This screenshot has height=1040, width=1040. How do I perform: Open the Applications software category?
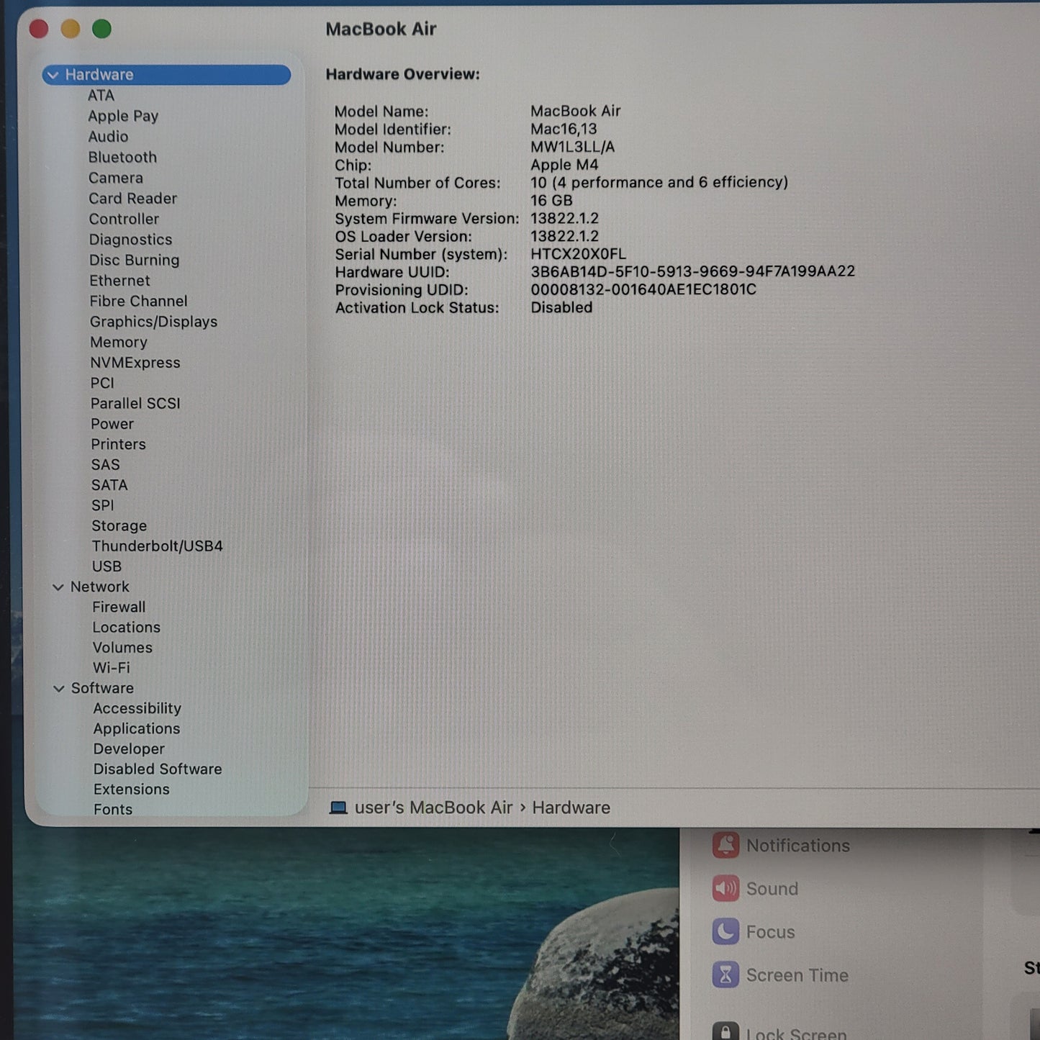pos(136,728)
